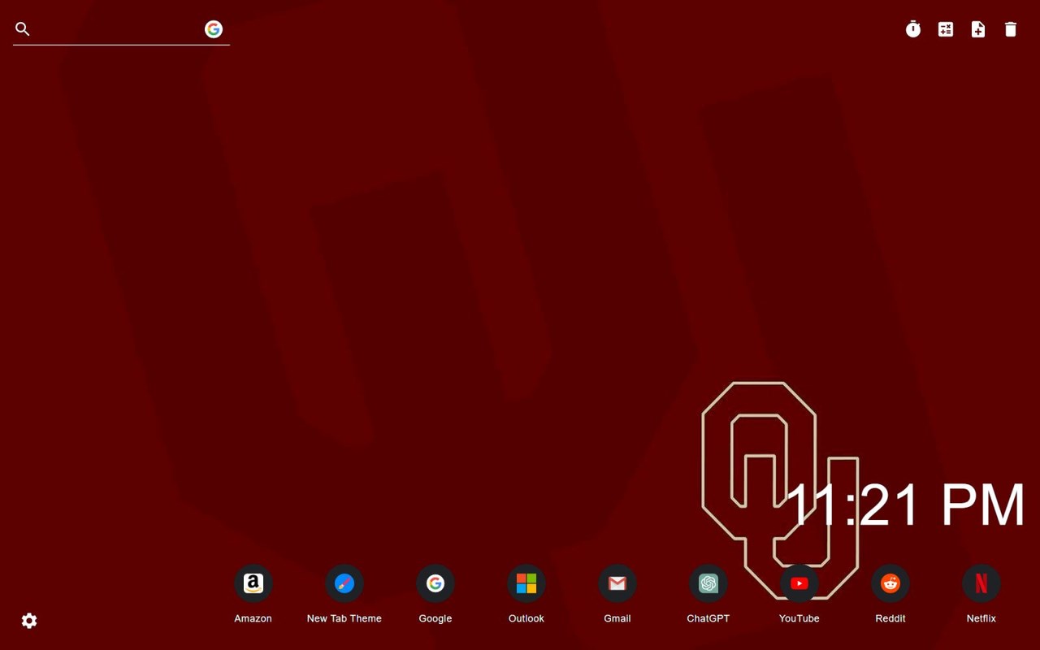This screenshot has height=650, width=1040.
Task: Click the ChatGPT label text
Action: (708, 618)
